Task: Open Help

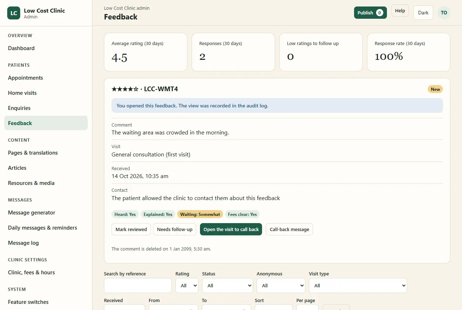Action: (x=400, y=10)
